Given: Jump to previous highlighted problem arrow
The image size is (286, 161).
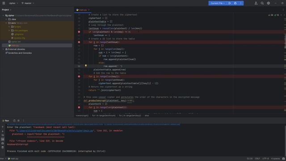Looking at the screenshot, I should [x=281, y=15].
